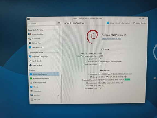Click the User Feedback speech bubble icon

30,47
